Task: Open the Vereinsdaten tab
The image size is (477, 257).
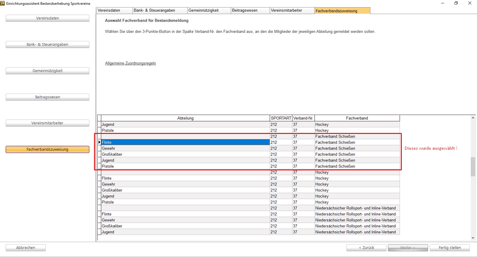Action: 115,10
